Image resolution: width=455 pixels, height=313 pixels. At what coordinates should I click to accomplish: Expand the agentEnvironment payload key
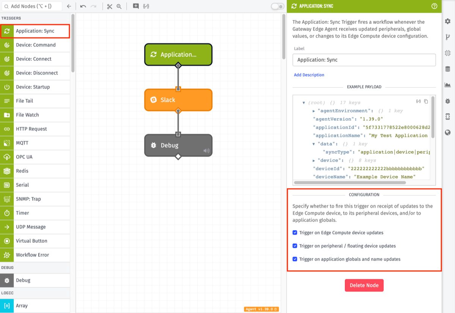click(314, 111)
